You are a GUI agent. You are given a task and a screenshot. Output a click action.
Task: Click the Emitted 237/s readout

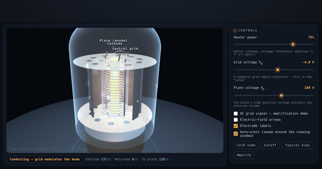pos(98,159)
